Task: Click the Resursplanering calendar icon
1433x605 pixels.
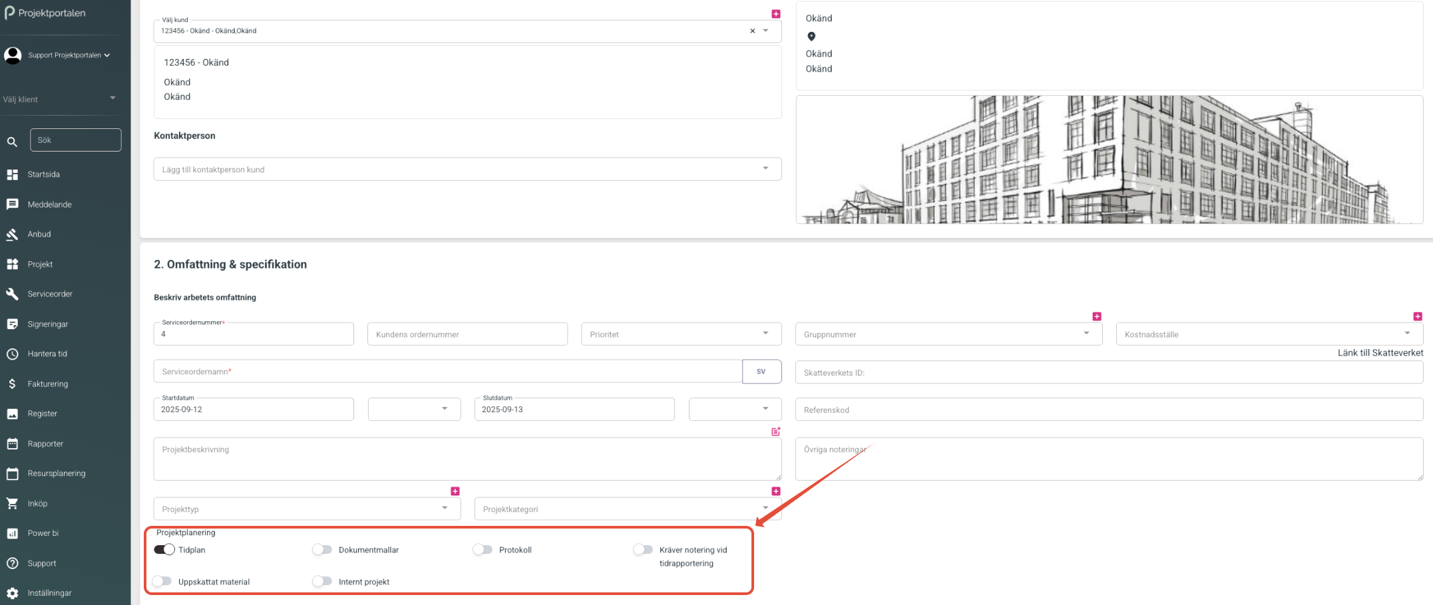Action: 12,474
